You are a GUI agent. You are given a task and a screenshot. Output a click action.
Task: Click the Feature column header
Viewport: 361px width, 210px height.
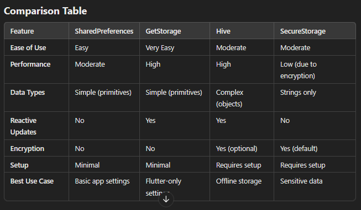[x=22, y=31]
